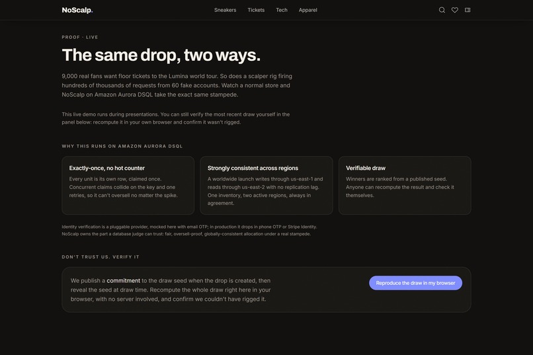Viewport: 533px width, 355px height.
Task: Click footnote Identity verification is a pluggable provider
Action: point(189,230)
